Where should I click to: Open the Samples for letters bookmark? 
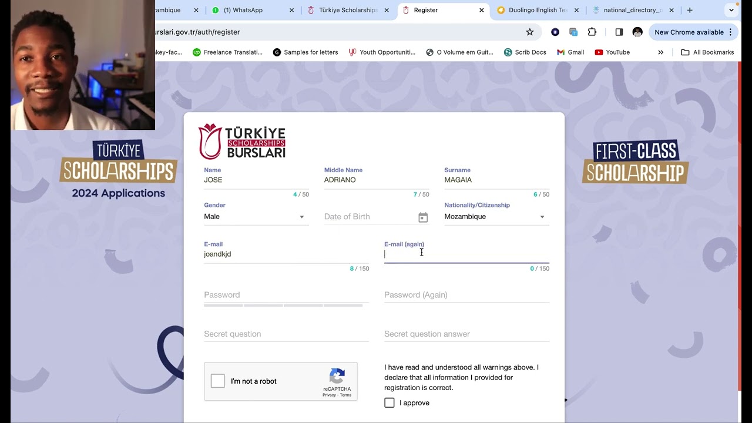coord(305,52)
